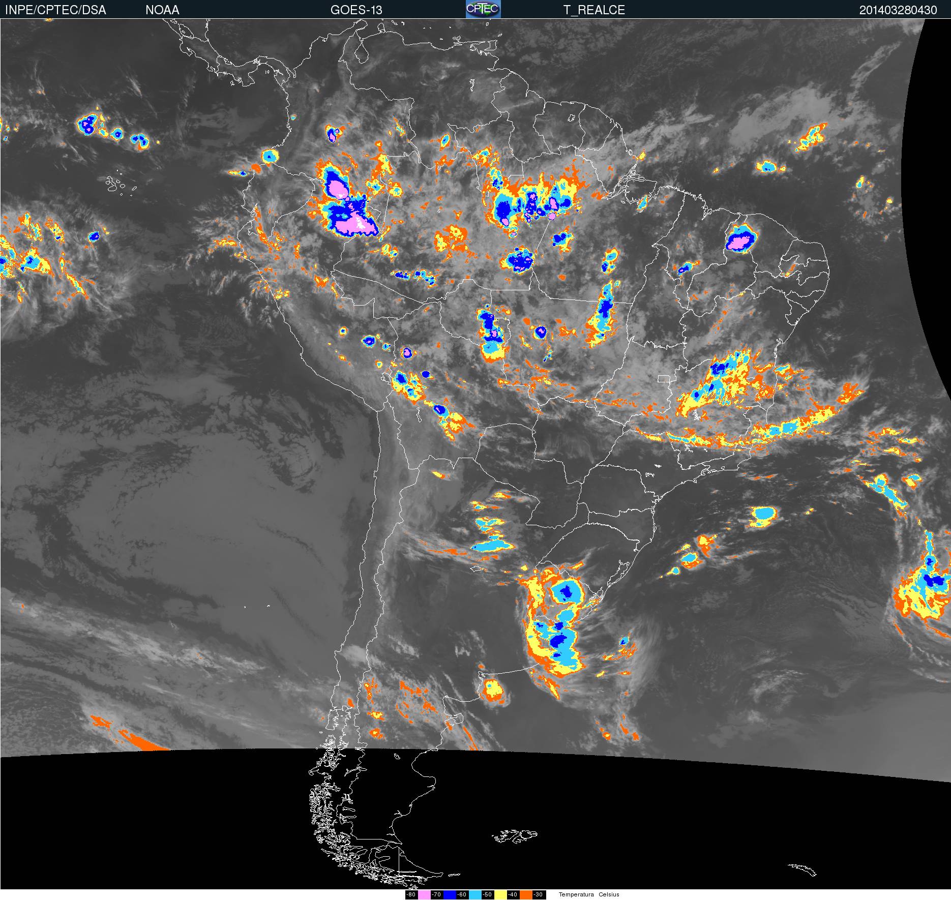951x900 pixels.
Task: Select the dark blue legend color swatch
Action: 450,894
